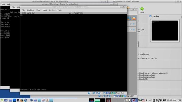Collapse the Preview section header

coord(156,16)
